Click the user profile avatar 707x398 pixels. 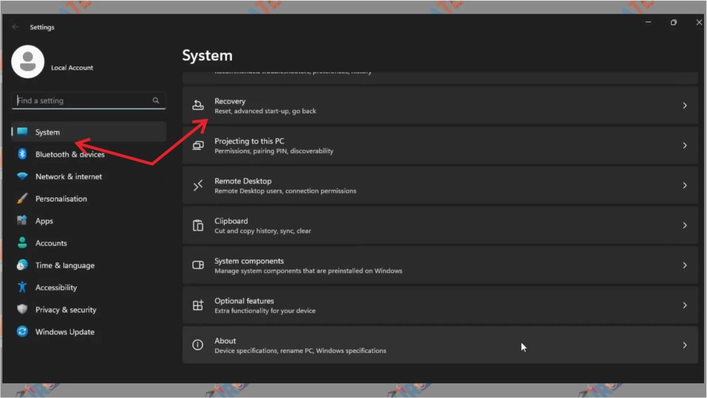pos(28,62)
